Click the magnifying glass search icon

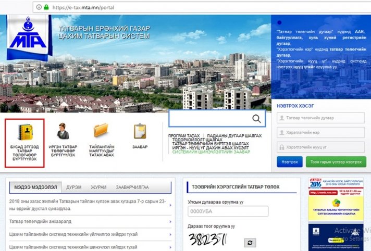coord(256,118)
